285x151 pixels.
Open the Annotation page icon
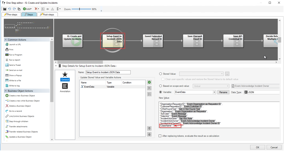pos(65,86)
